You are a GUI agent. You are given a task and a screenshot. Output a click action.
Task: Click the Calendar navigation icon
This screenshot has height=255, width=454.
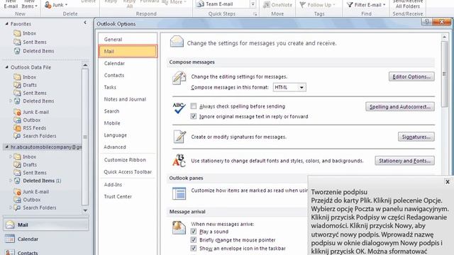click(9, 239)
